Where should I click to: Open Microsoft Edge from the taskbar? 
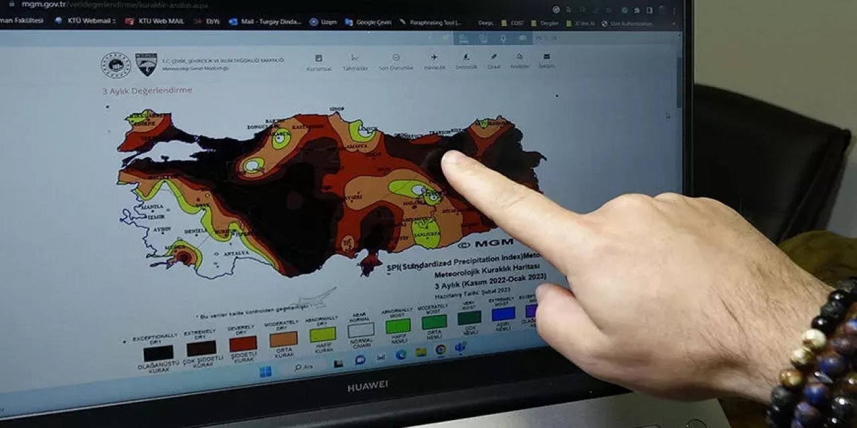coord(402,355)
